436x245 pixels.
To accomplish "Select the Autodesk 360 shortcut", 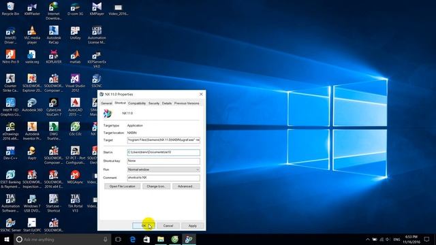I will click(32, 105).
